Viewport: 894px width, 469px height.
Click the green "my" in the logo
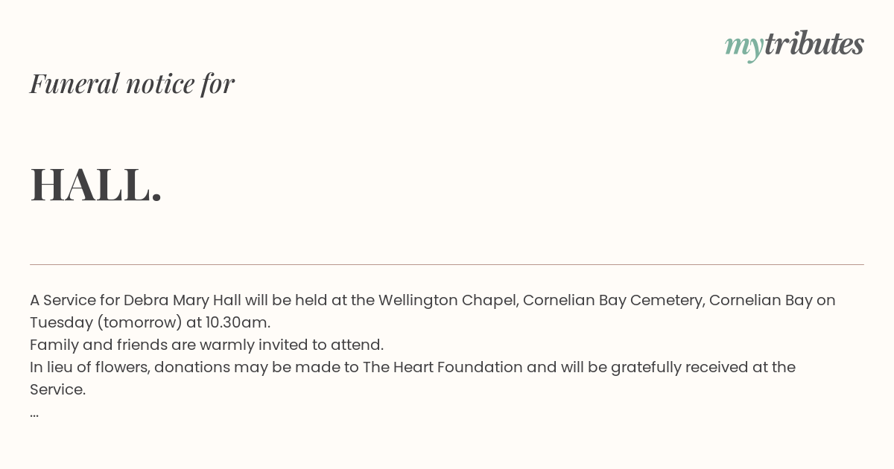click(x=744, y=46)
